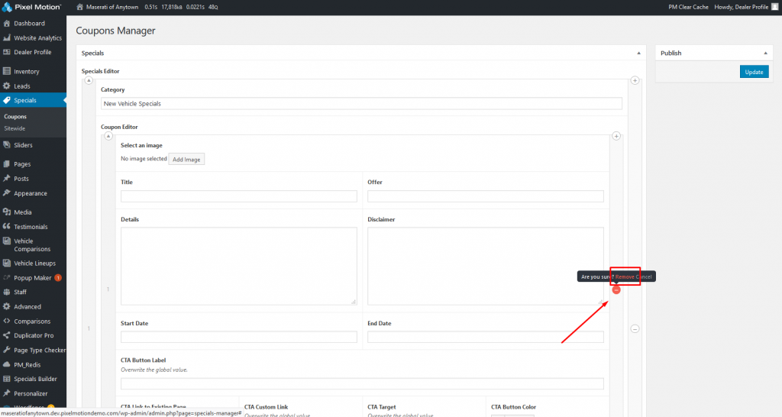Click PM Clear Cache in admin bar

click(x=688, y=7)
